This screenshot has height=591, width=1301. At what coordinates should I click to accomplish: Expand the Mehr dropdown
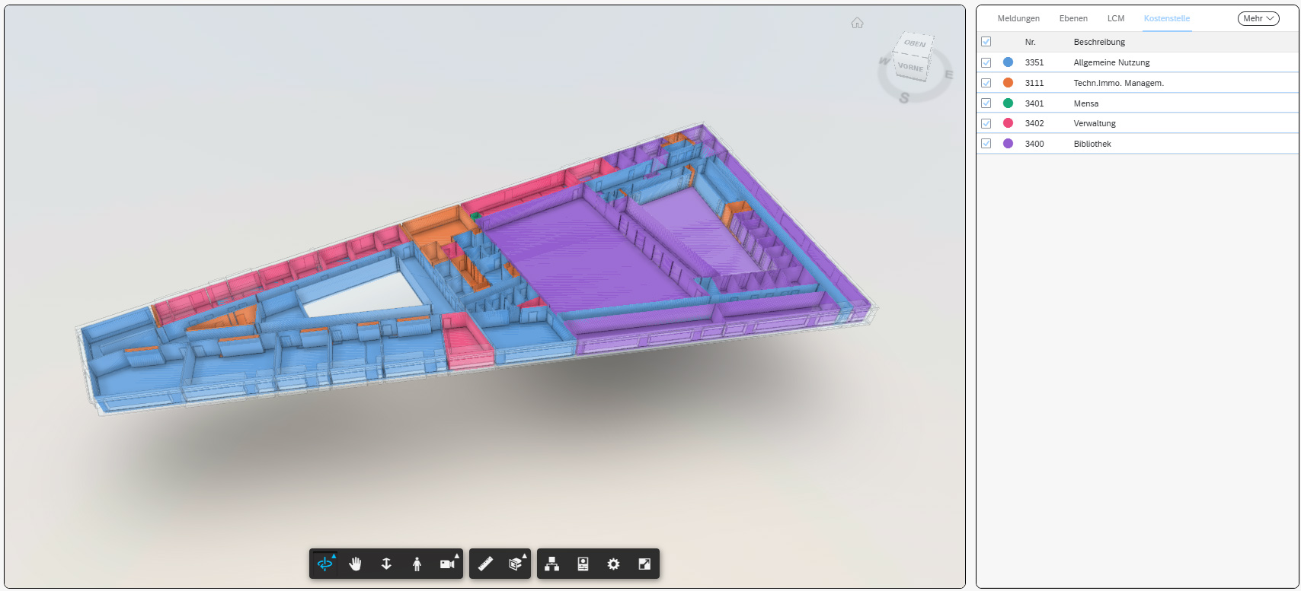point(1258,19)
